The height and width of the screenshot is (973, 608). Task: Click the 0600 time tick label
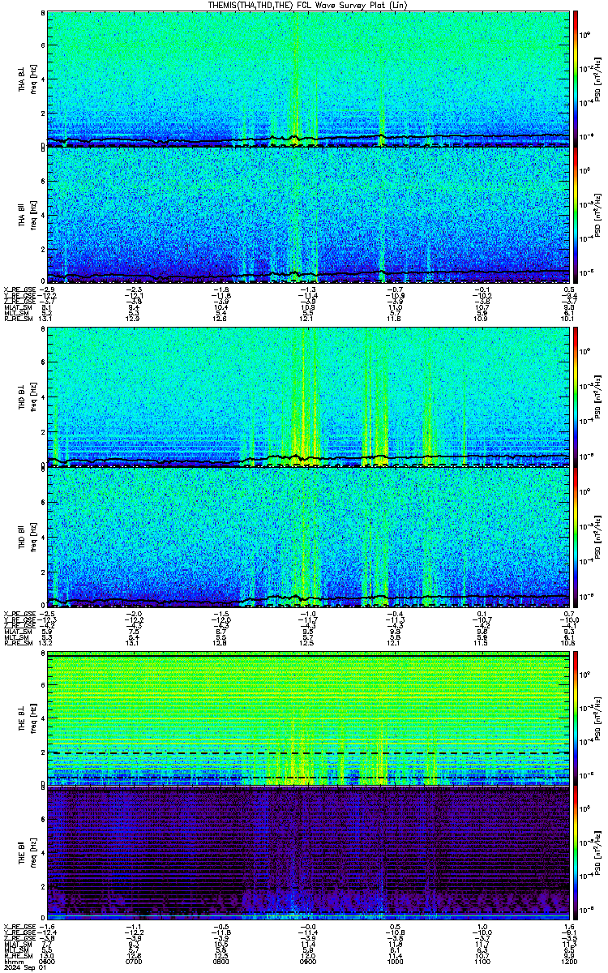(x=48, y=961)
